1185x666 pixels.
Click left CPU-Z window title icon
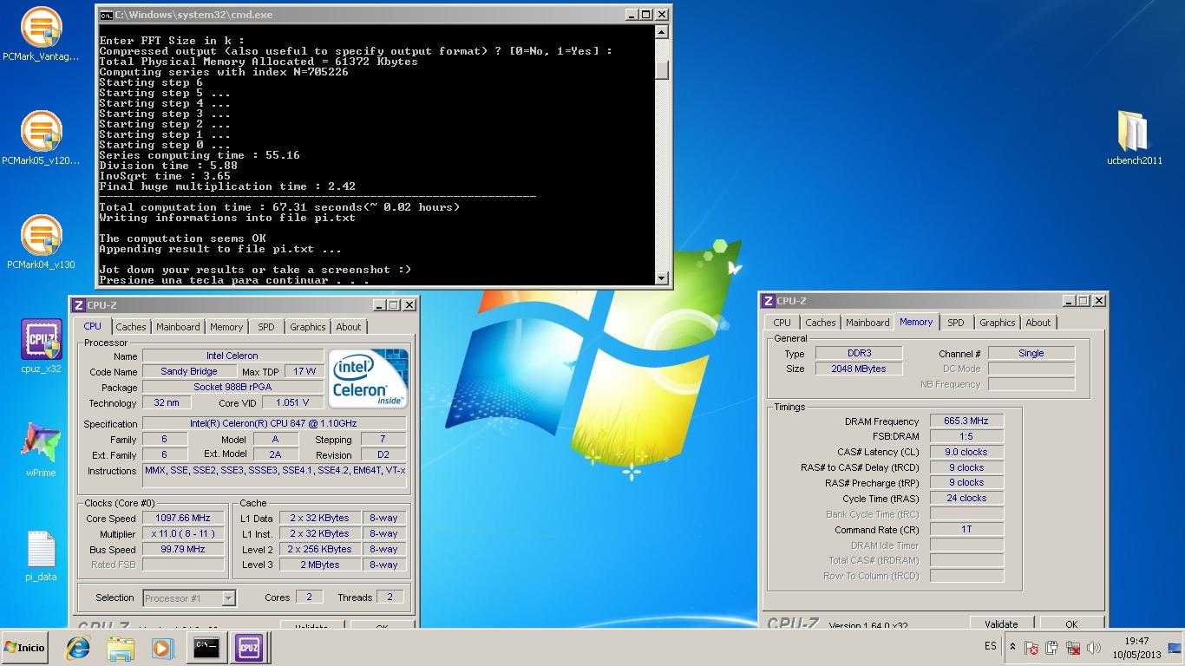point(78,305)
